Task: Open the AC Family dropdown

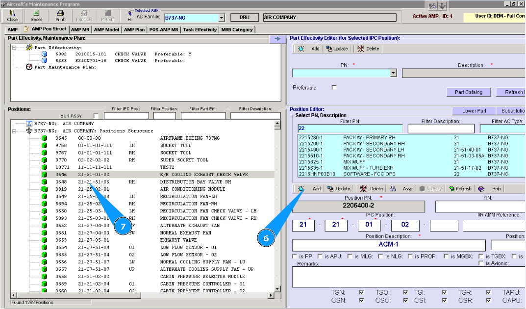Action: point(221,18)
